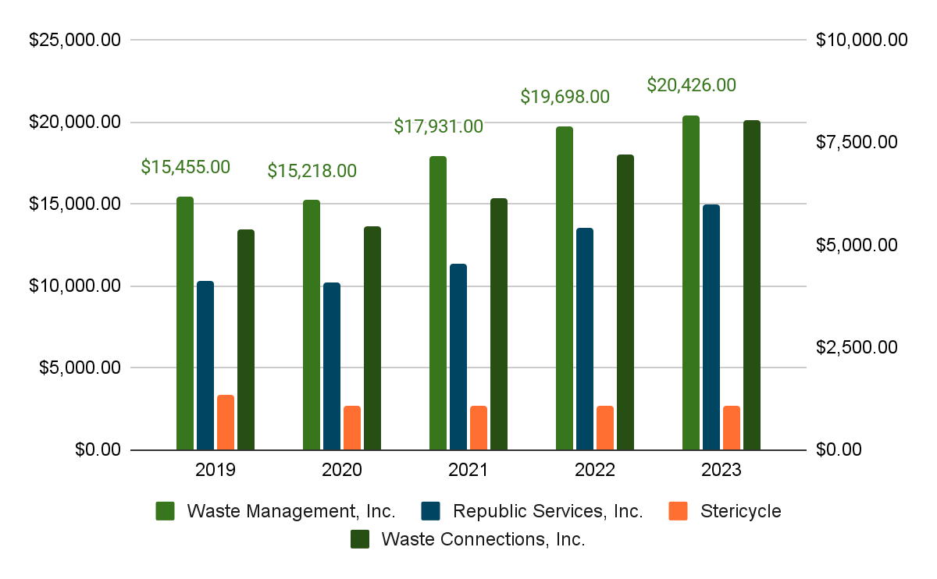Select the 2022 Waste Management bar
Viewport: 937px width, 579px height.
(565, 288)
